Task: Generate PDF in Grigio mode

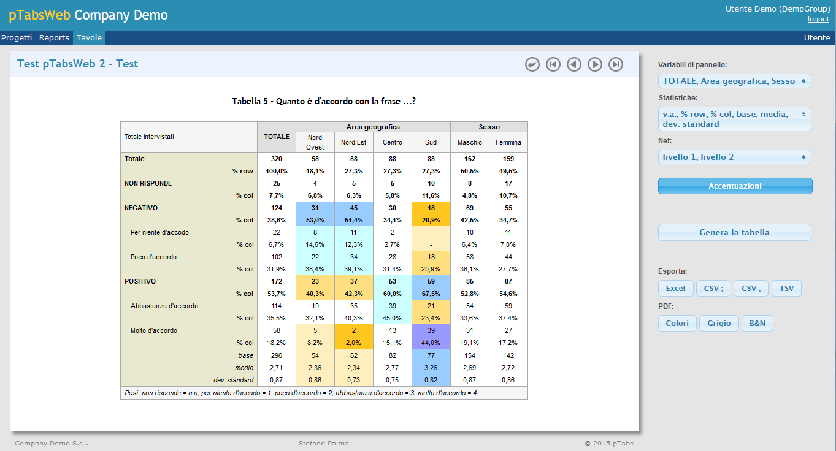Action: (719, 324)
